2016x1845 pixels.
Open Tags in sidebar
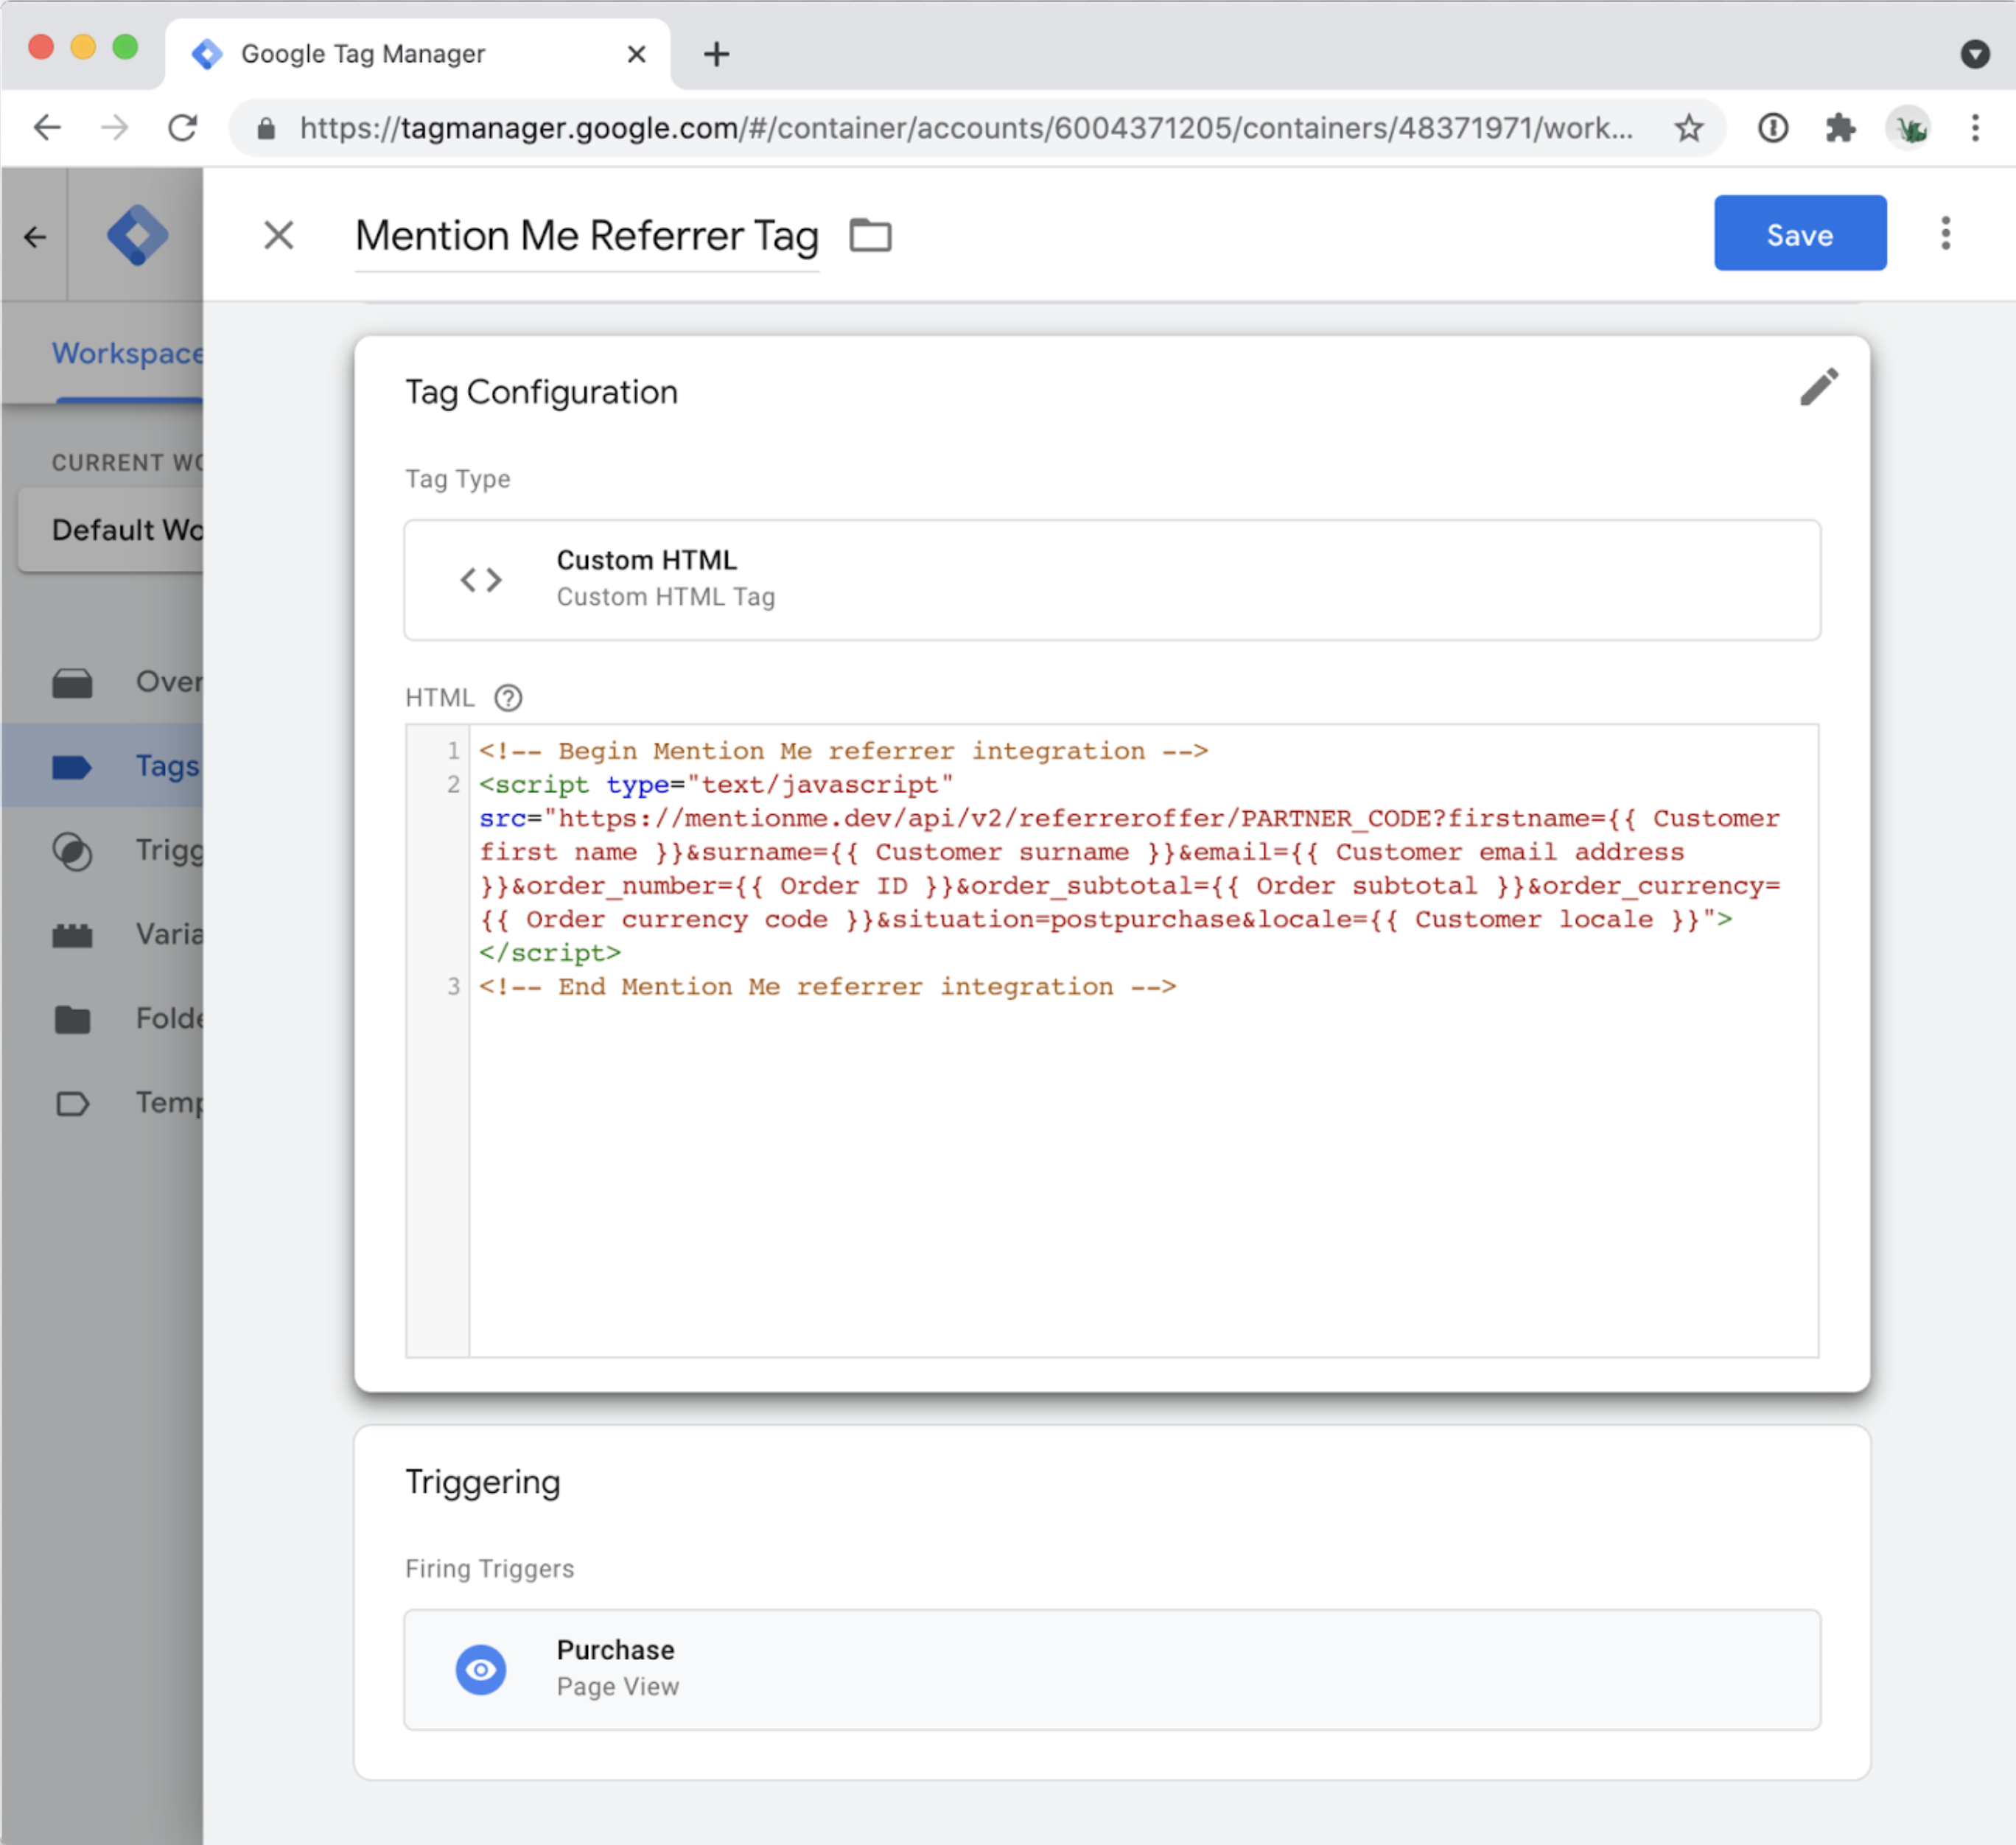102,766
